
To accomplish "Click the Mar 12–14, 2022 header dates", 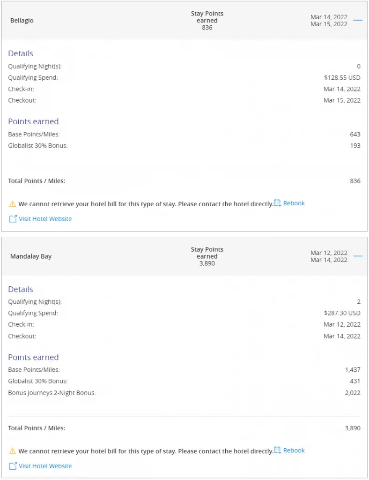I will pos(329,256).
